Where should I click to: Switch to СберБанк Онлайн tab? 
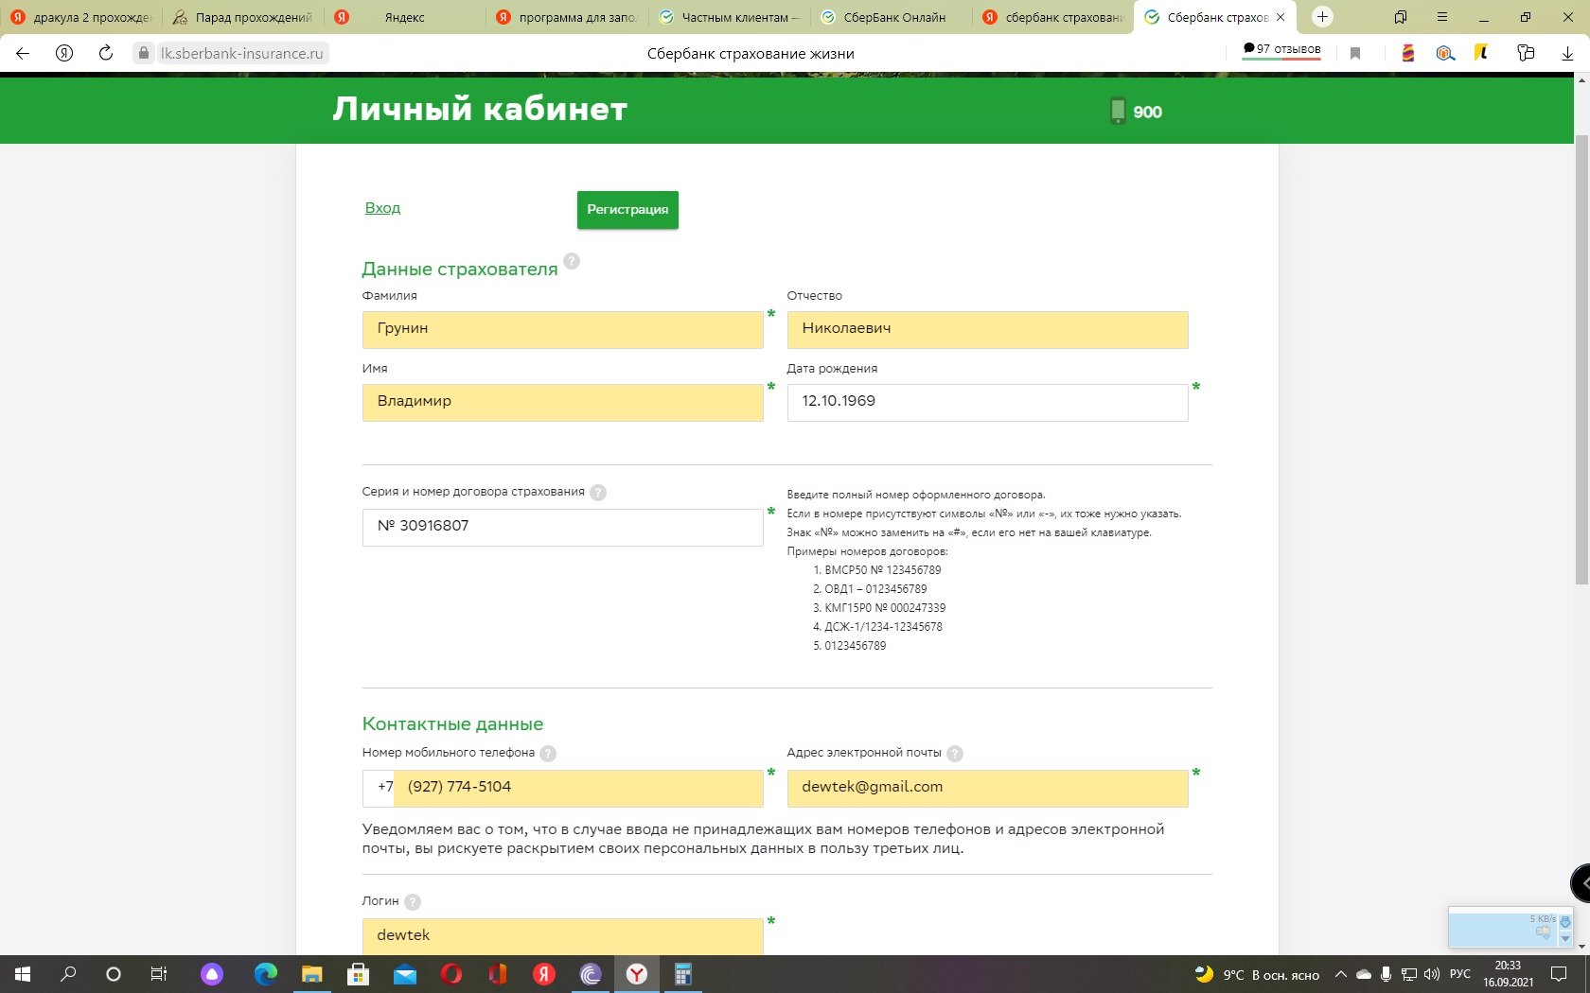click(892, 17)
